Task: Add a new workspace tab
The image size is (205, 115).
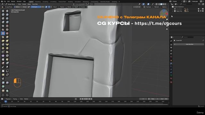Action: tap(119, 2)
